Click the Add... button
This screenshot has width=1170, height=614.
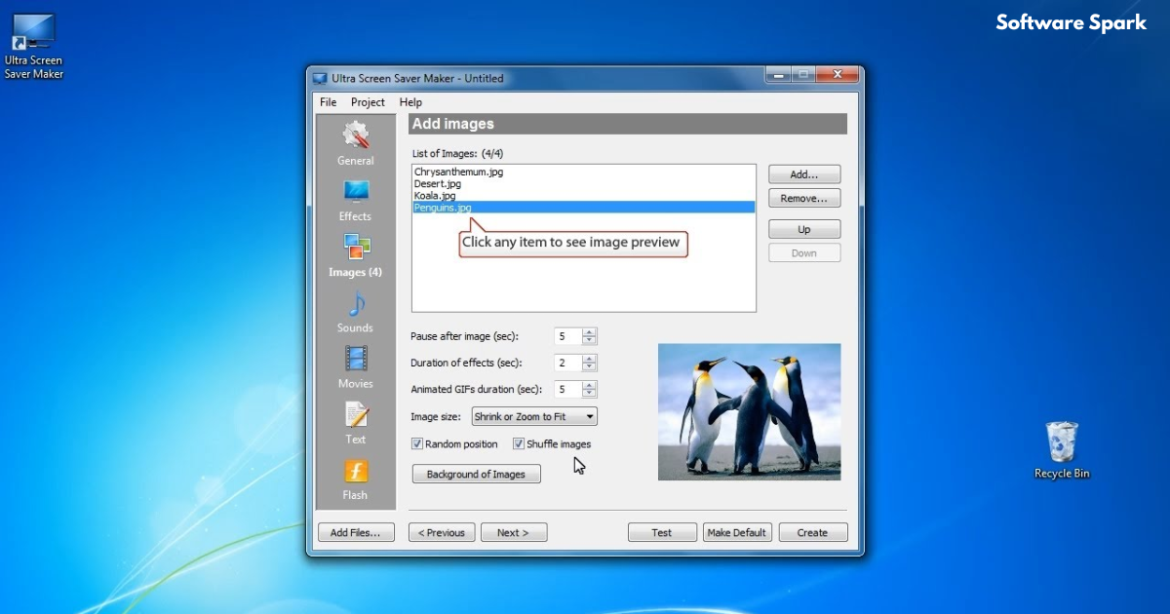[x=804, y=174]
